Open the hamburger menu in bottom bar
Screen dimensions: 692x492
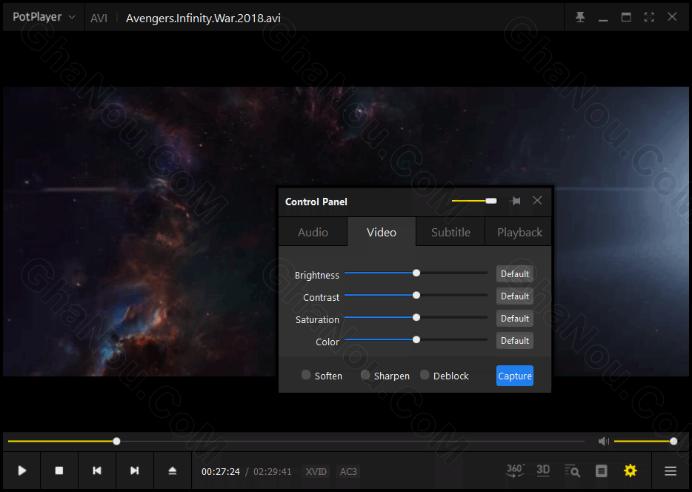(x=671, y=471)
